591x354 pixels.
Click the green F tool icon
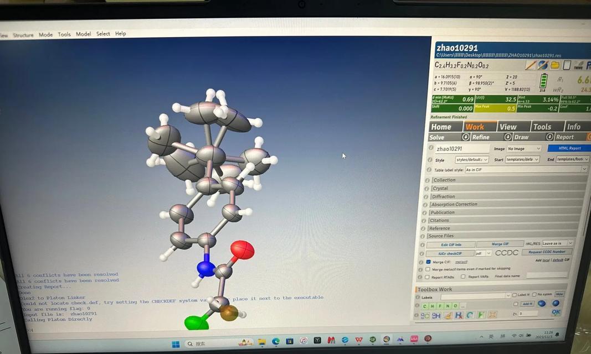[x=481, y=315]
